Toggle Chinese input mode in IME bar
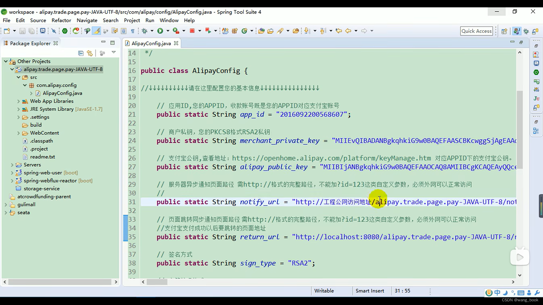 pyautogui.click(x=497, y=293)
